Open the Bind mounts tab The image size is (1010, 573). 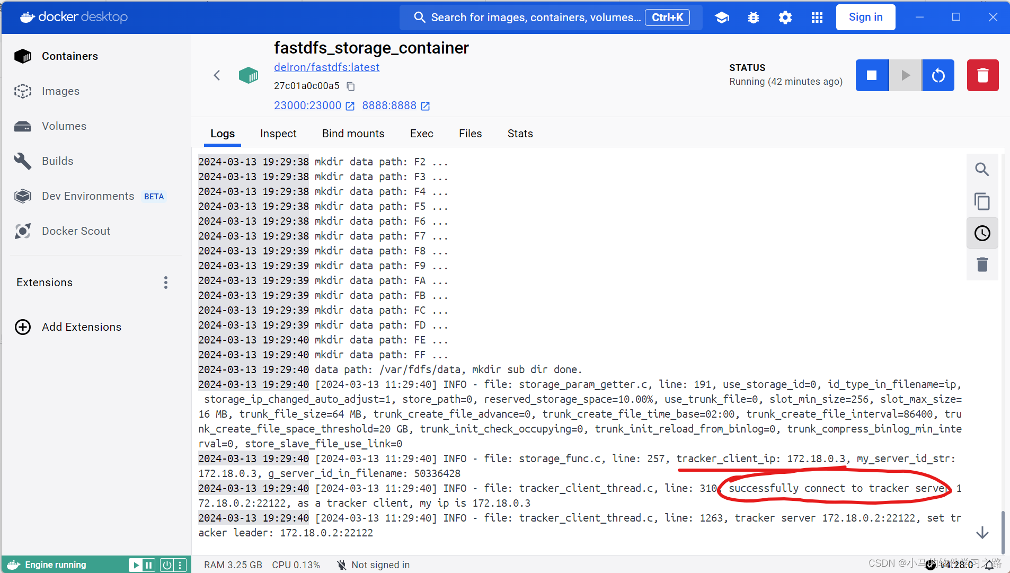click(x=353, y=134)
